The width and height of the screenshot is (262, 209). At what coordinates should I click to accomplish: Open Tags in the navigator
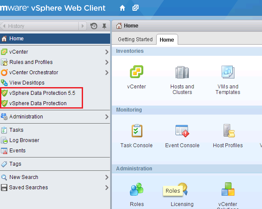pos(55,164)
